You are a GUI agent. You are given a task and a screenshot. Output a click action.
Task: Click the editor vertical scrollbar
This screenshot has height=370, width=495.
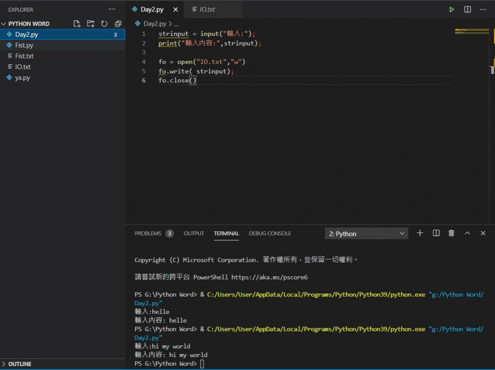point(492,126)
